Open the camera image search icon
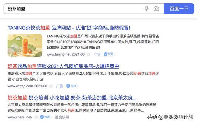The image size is (197, 123). point(156,9)
